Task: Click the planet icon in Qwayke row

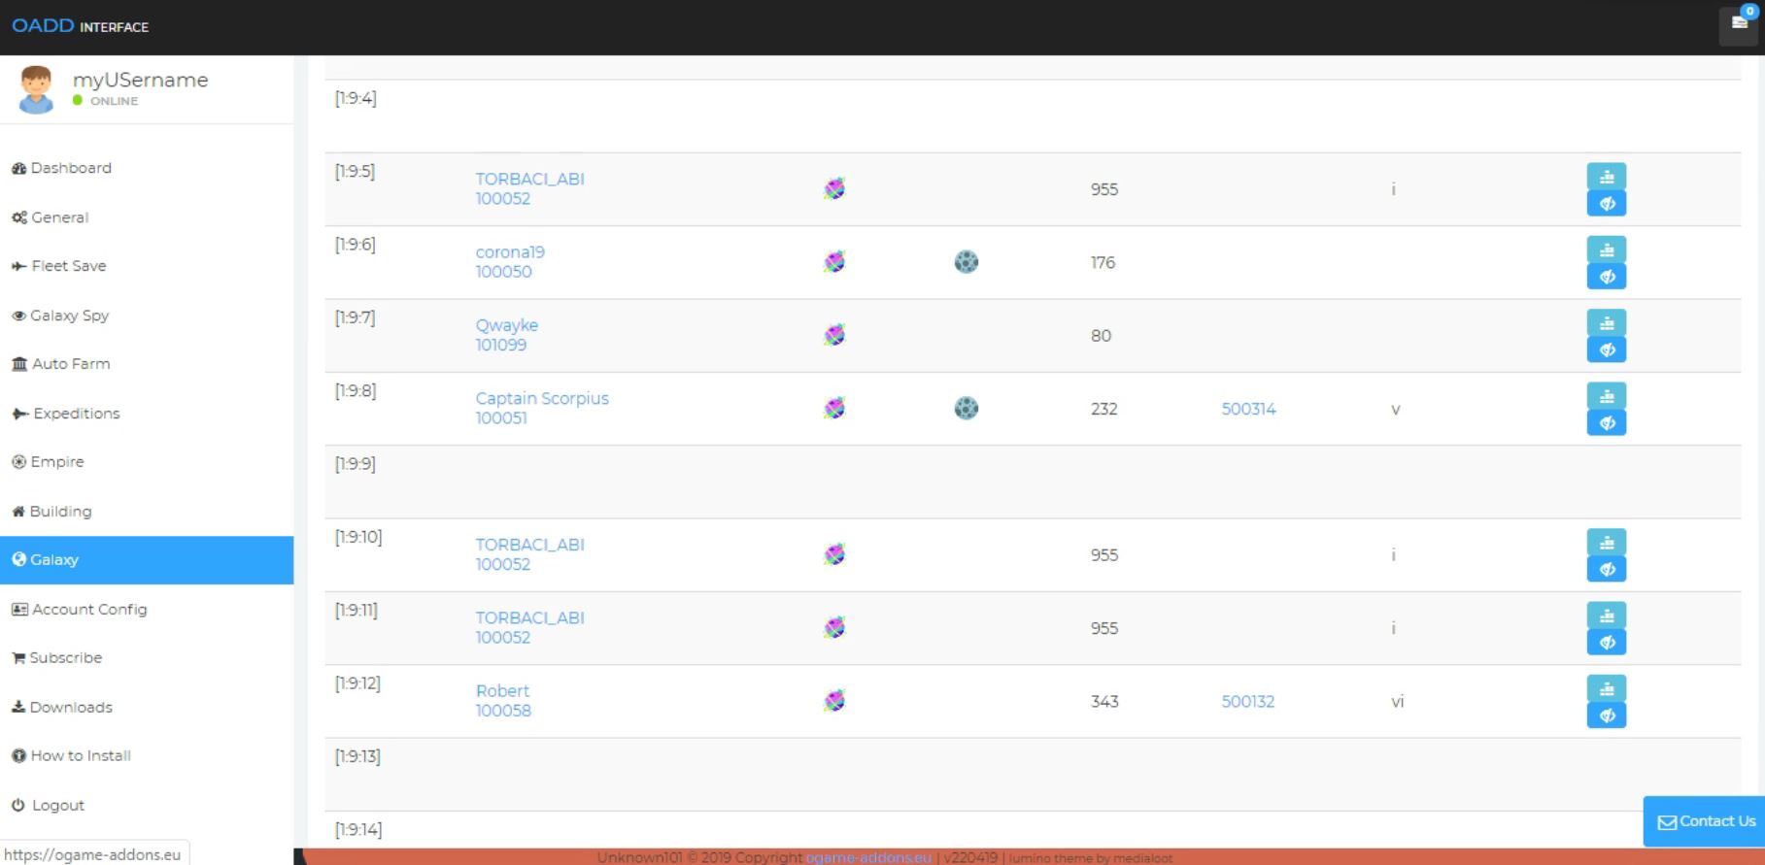Action: (834, 336)
